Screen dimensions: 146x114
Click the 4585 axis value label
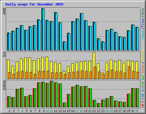click(5, 11)
